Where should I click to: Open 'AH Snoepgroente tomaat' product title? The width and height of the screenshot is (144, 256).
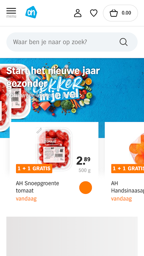[37, 187]
